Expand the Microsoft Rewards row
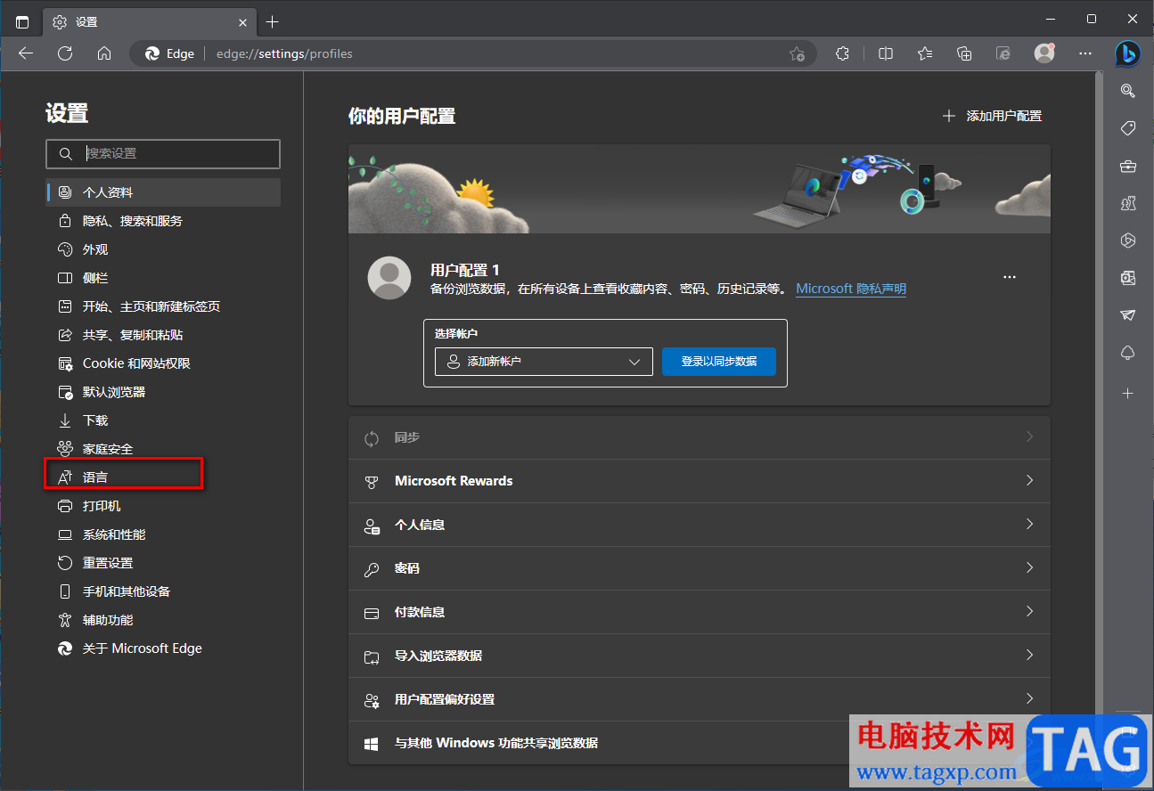The height and width of the screenshot is (791, 1154). [700, 481]
